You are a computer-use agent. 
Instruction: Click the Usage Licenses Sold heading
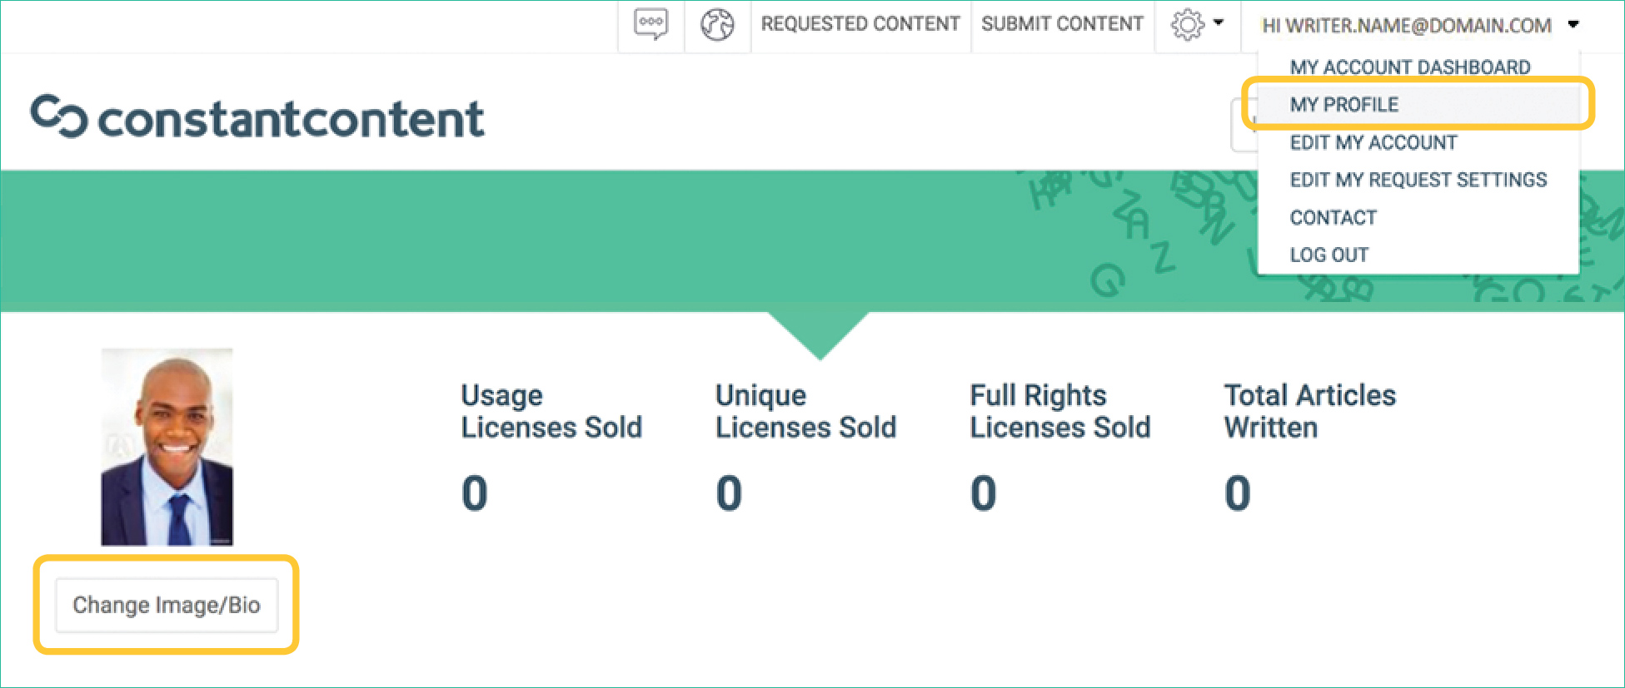coord(551,411)
